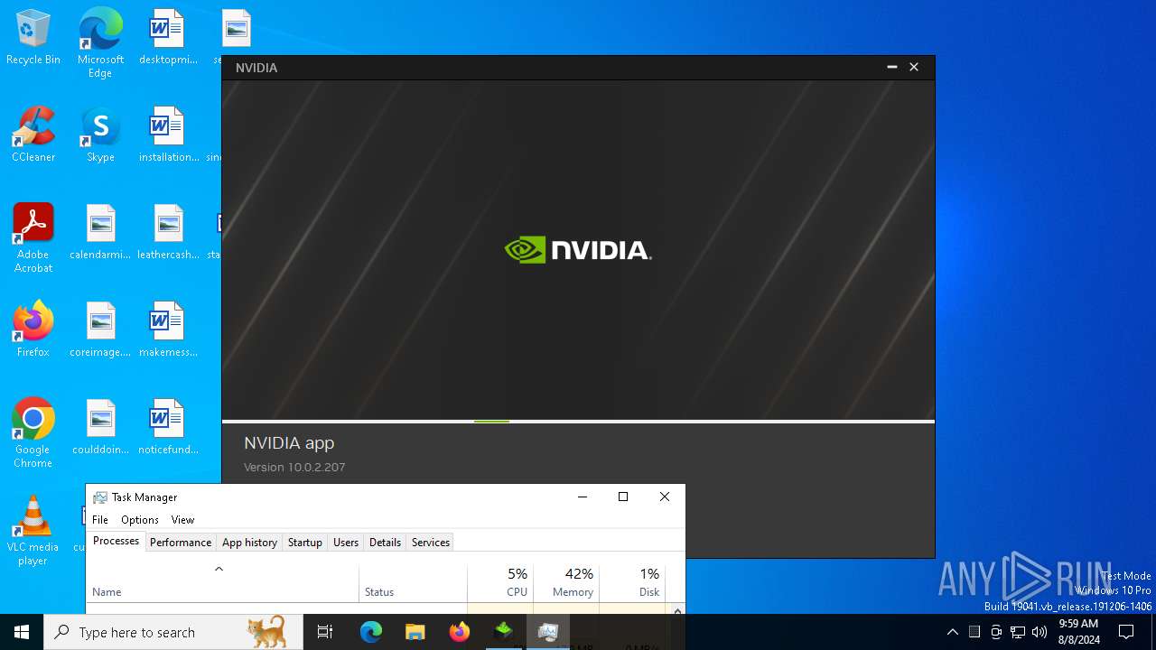
Task: Open the Options menu in Task Manager
Action: (140, 520)
